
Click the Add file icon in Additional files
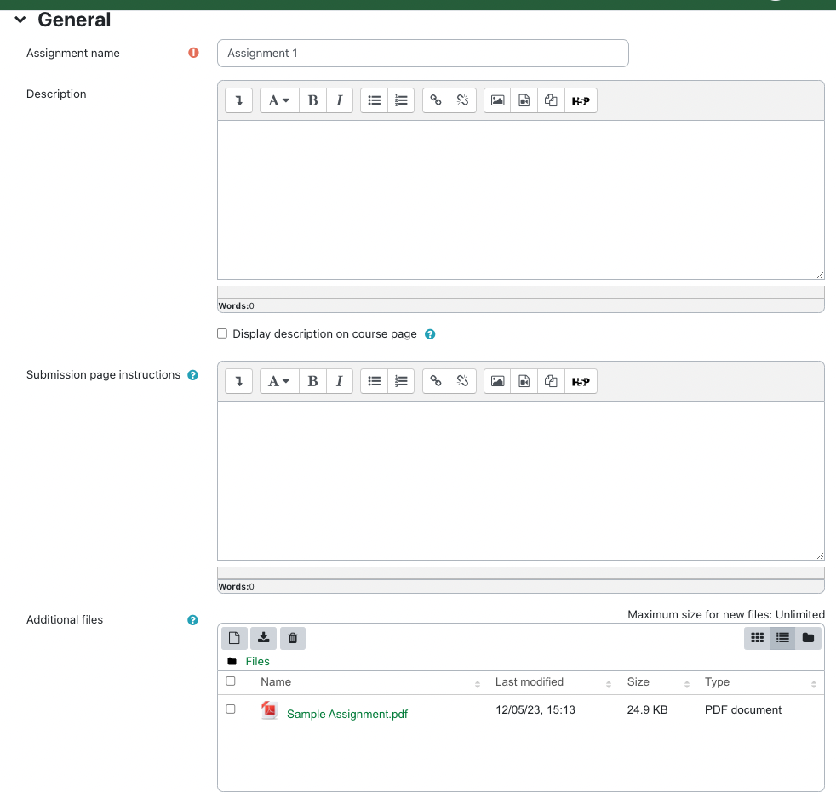235,638
